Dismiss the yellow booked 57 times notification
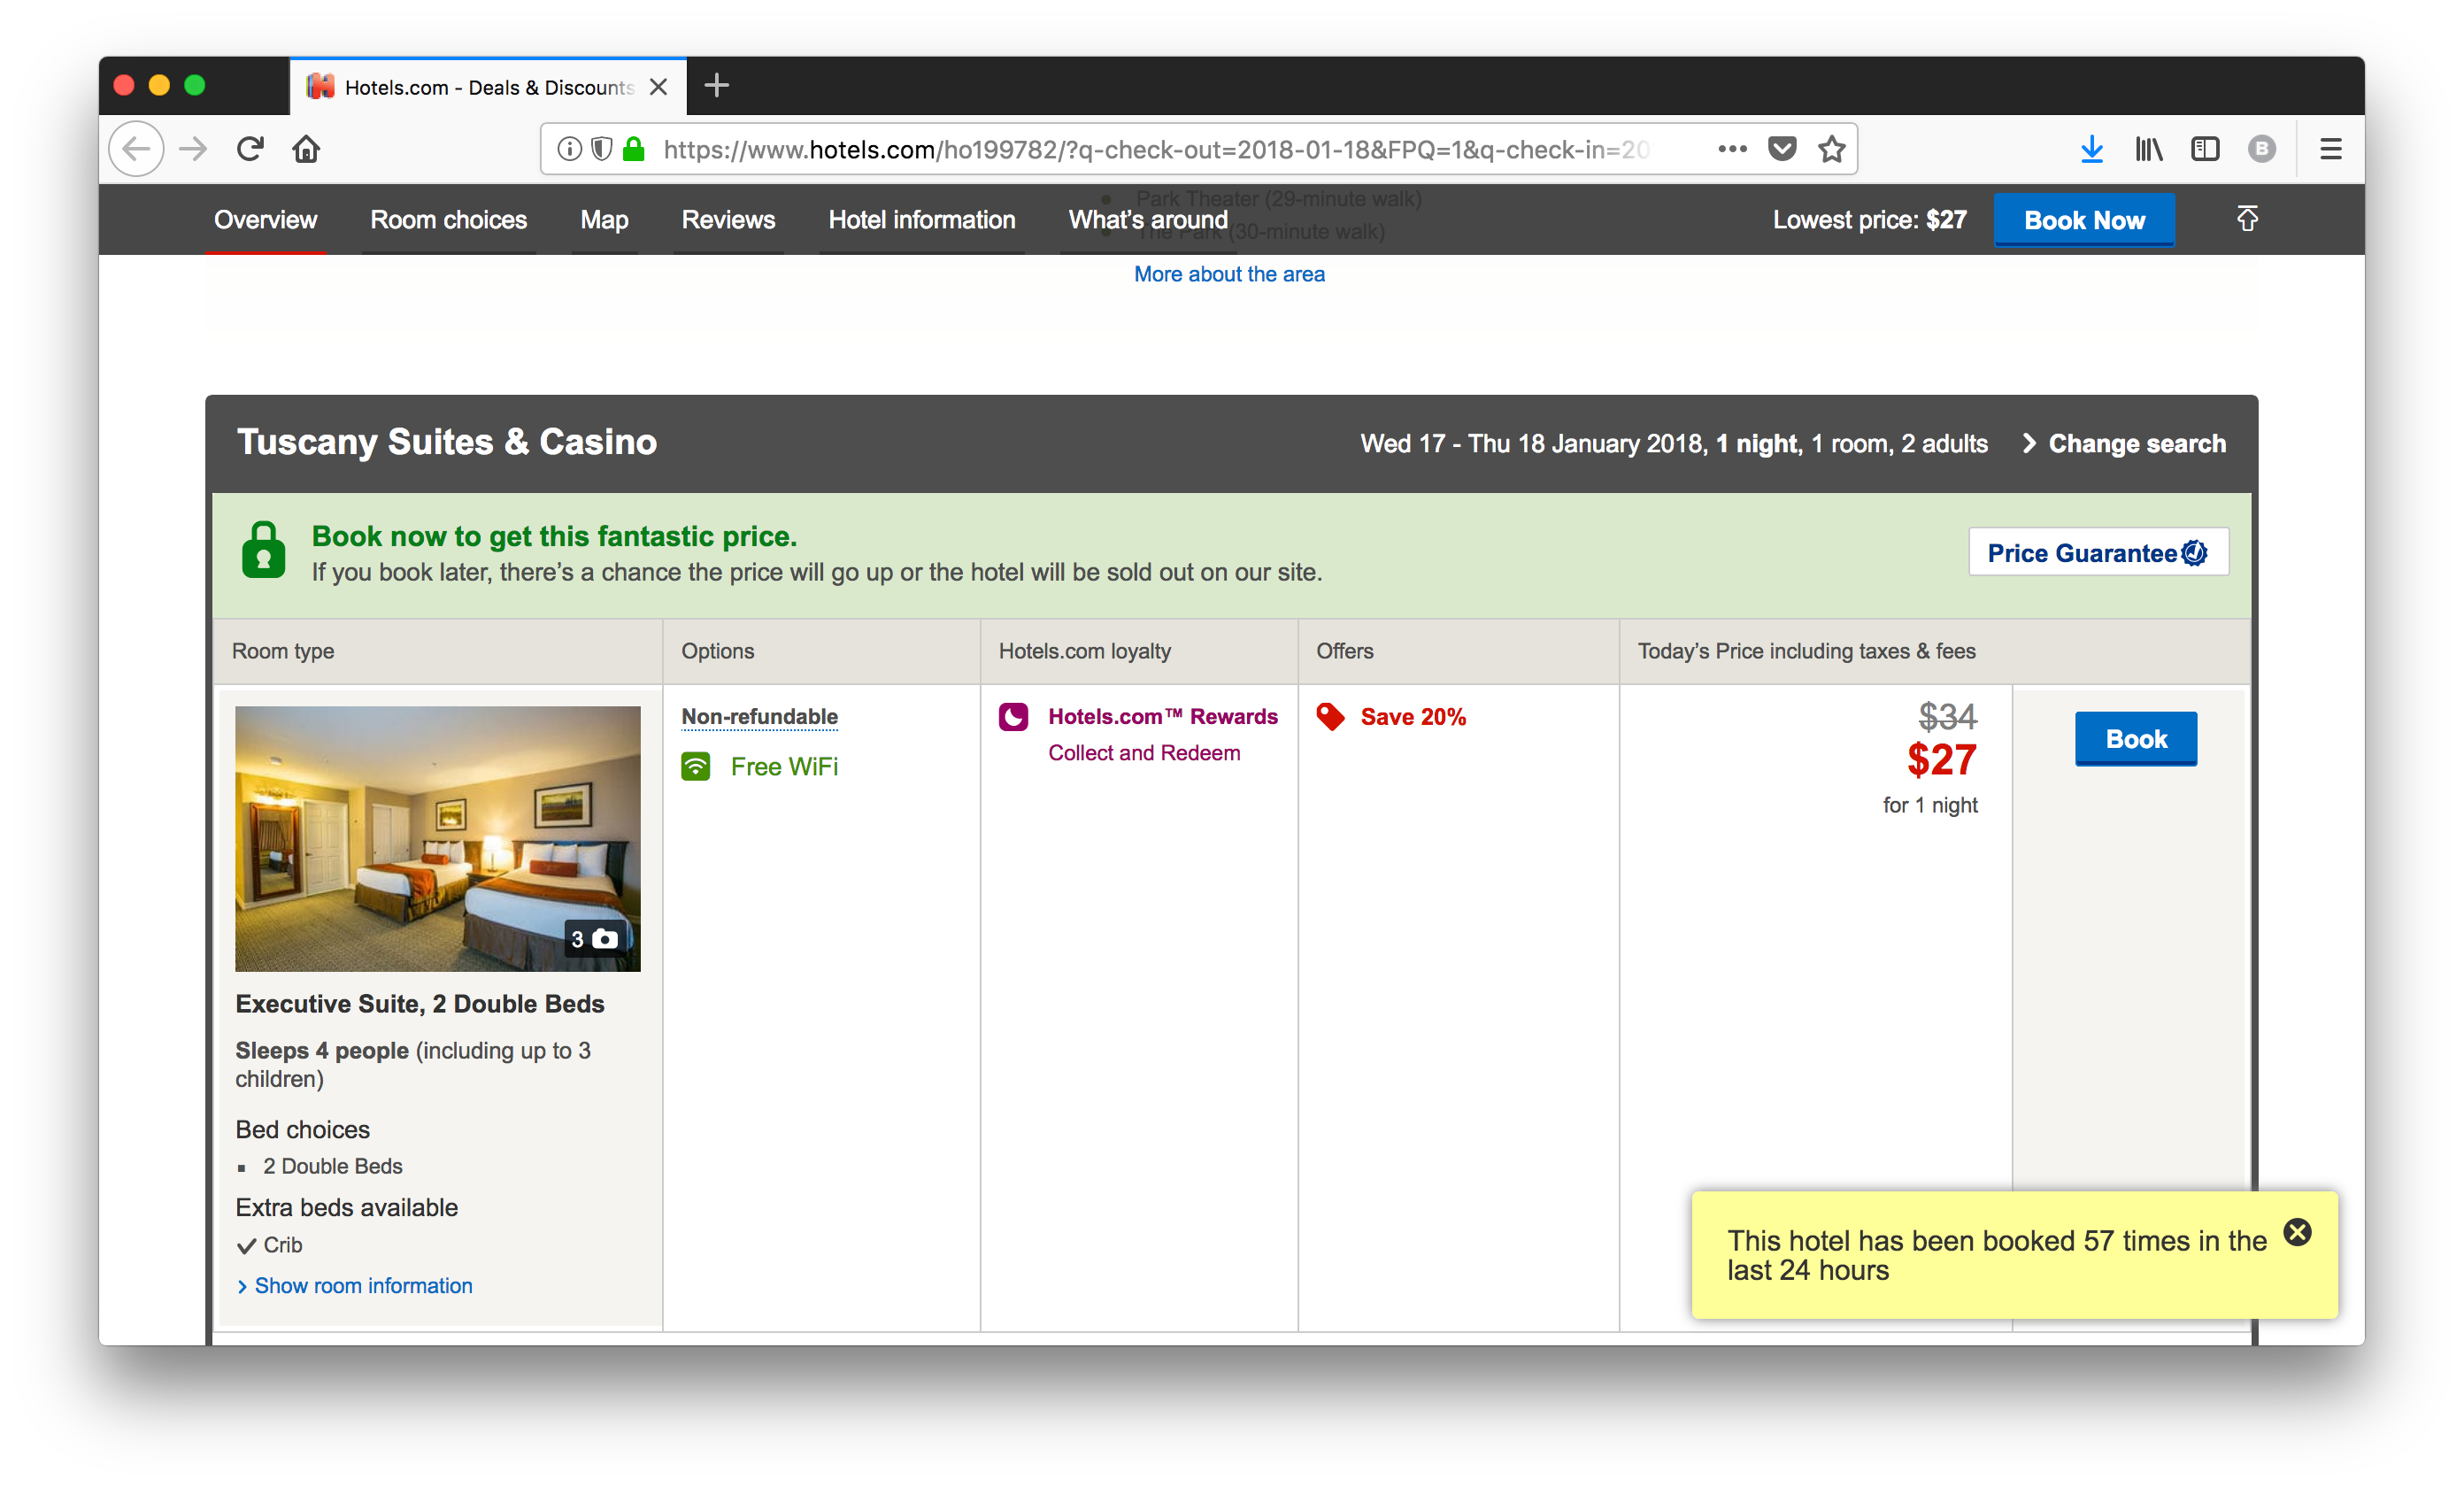 click(2297, 1232)
